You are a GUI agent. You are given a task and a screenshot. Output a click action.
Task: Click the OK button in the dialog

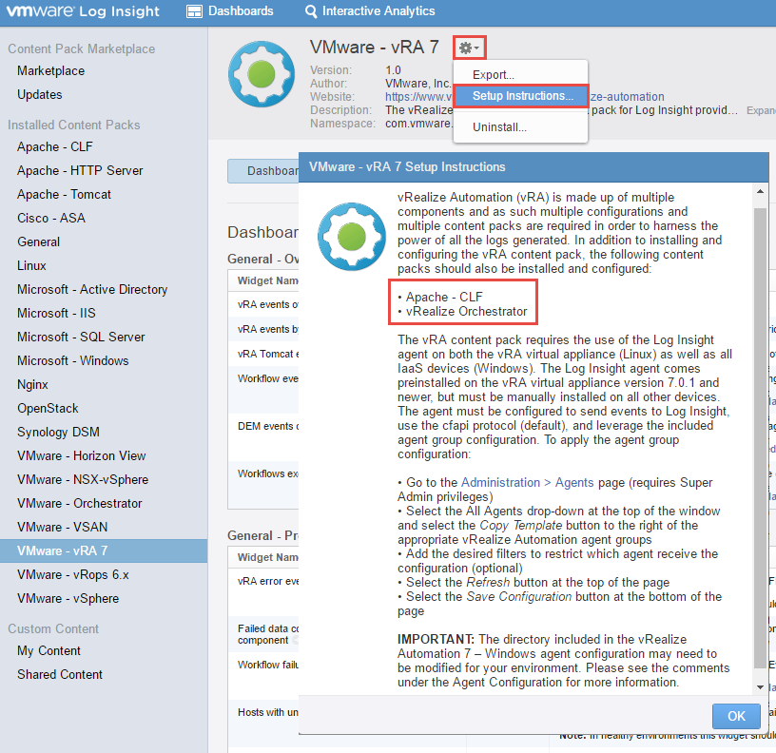[736, 716]
